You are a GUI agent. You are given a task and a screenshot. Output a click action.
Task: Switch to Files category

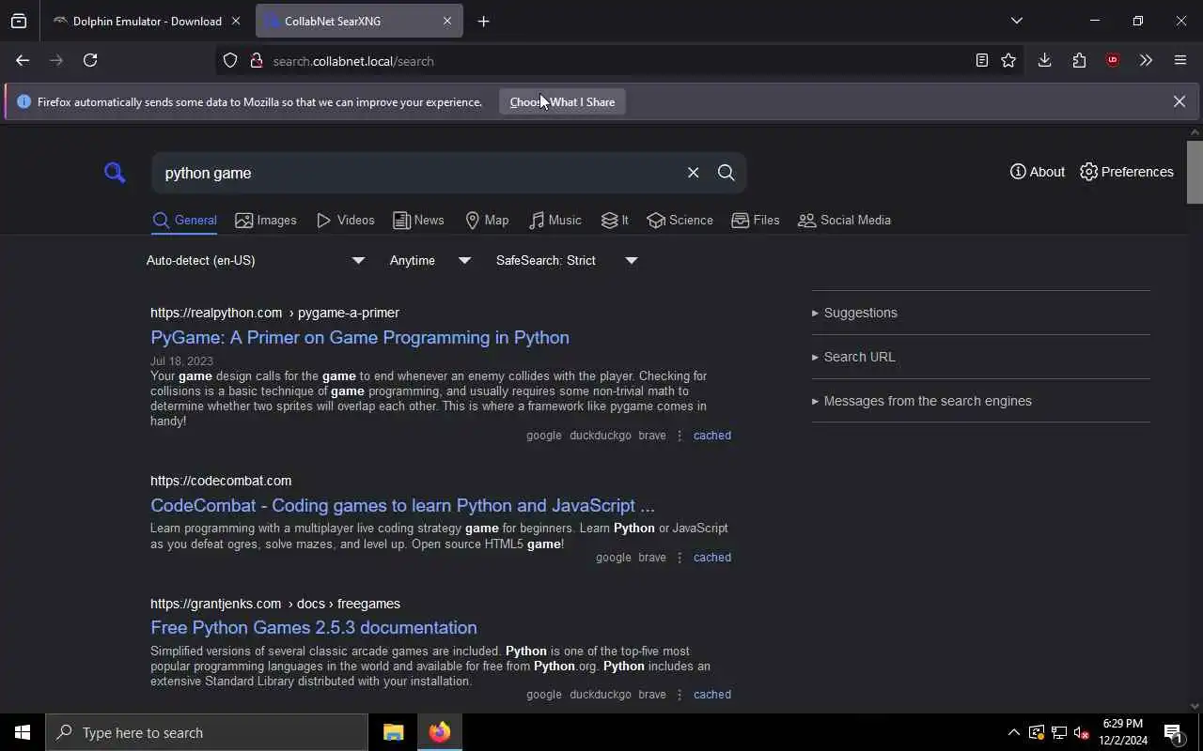[x=756, y=221]
